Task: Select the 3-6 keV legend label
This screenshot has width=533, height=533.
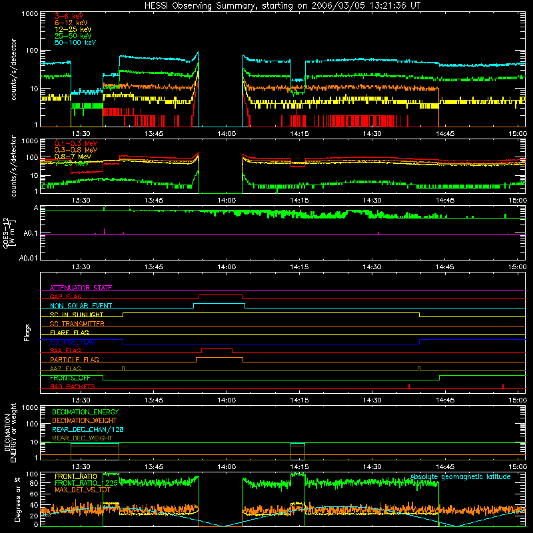Action: pyautogui.click(x=69, y=16)
